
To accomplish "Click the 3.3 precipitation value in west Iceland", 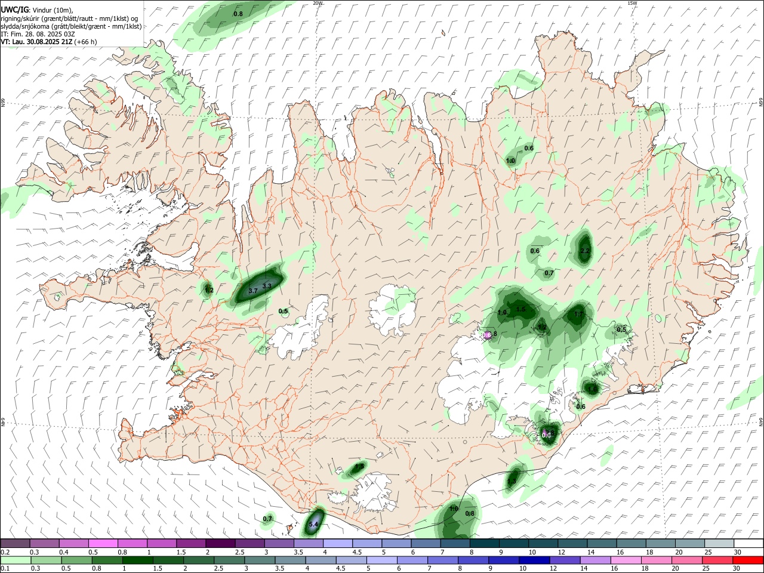I will point(267,286).
